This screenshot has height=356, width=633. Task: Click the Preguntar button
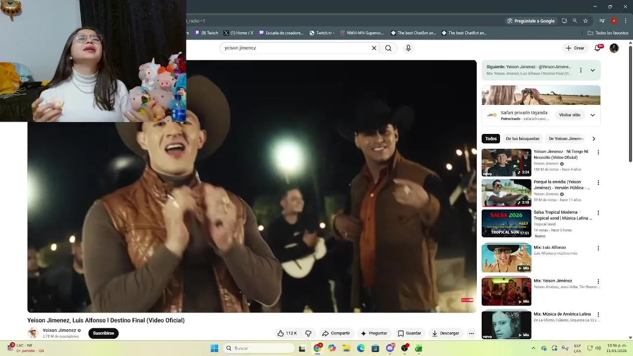tap(374, 333)
